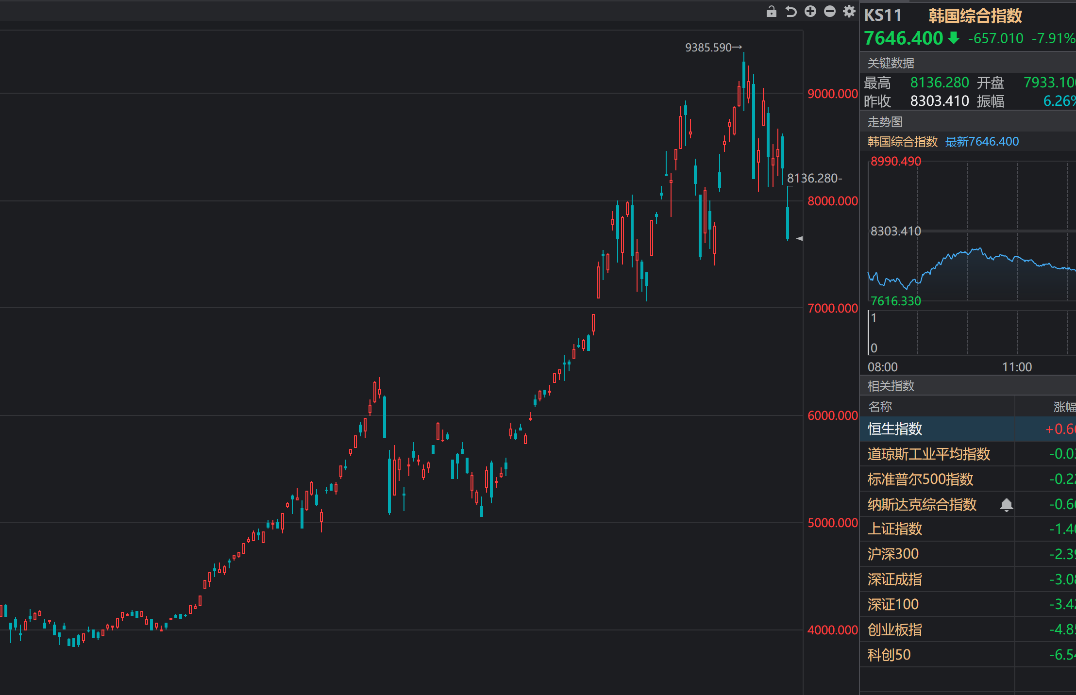The height and width of the screenshot is (695, 1076).
Task: Select the 上证指数 row
Action: (968, 529)
